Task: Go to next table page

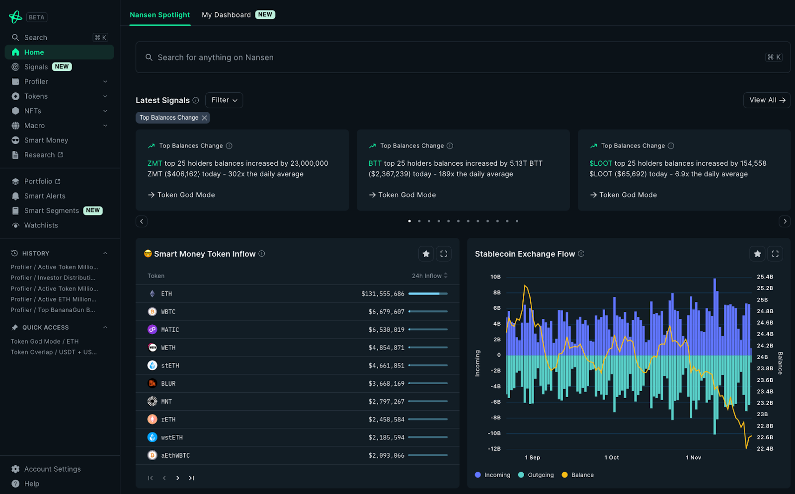Action: point(178,478)
